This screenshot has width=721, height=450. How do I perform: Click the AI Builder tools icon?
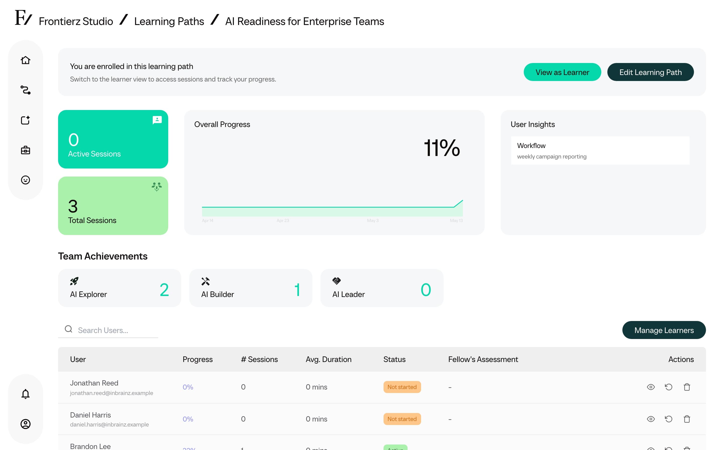[206, 281]
